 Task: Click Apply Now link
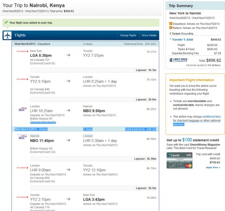point(213,167)
